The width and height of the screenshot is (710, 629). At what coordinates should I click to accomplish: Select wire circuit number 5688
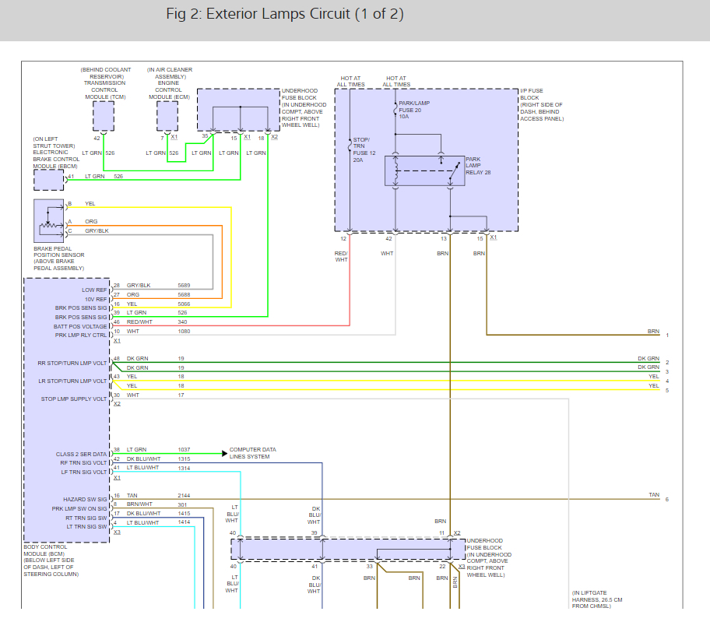(x=184, y=295)
